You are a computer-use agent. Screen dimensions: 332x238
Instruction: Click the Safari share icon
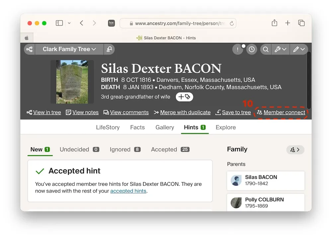coord(275,23)
